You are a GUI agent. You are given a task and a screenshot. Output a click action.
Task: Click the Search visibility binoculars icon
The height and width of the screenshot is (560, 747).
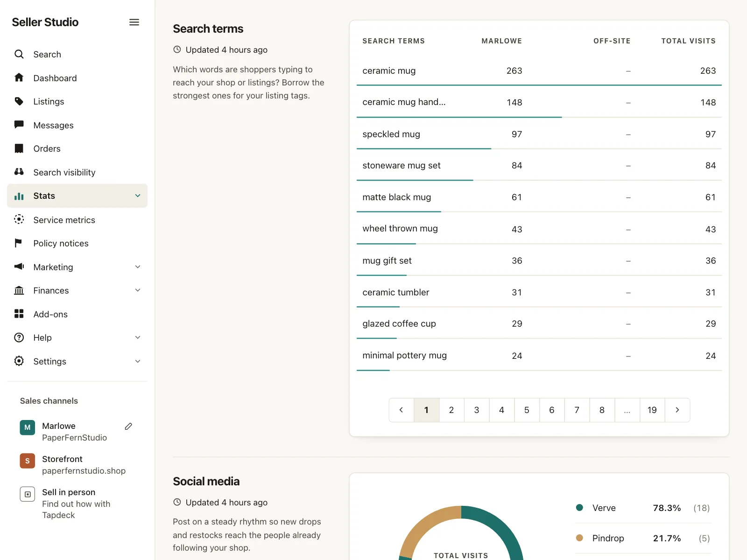coord(19,172)
